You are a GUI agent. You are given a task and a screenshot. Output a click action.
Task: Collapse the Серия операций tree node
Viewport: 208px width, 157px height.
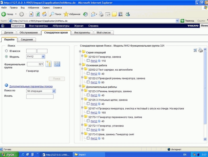click(80, 51)
